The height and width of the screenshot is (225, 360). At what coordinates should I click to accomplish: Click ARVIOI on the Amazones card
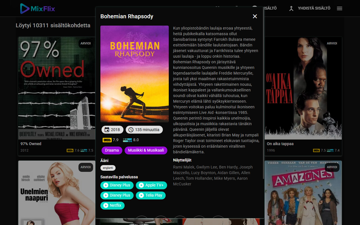332,167
